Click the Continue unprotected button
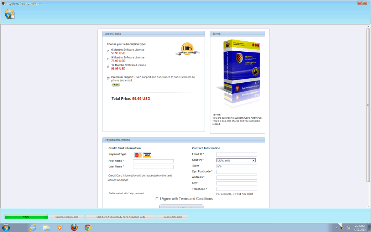This screenshot has width=371, height=232. (67, 217)
